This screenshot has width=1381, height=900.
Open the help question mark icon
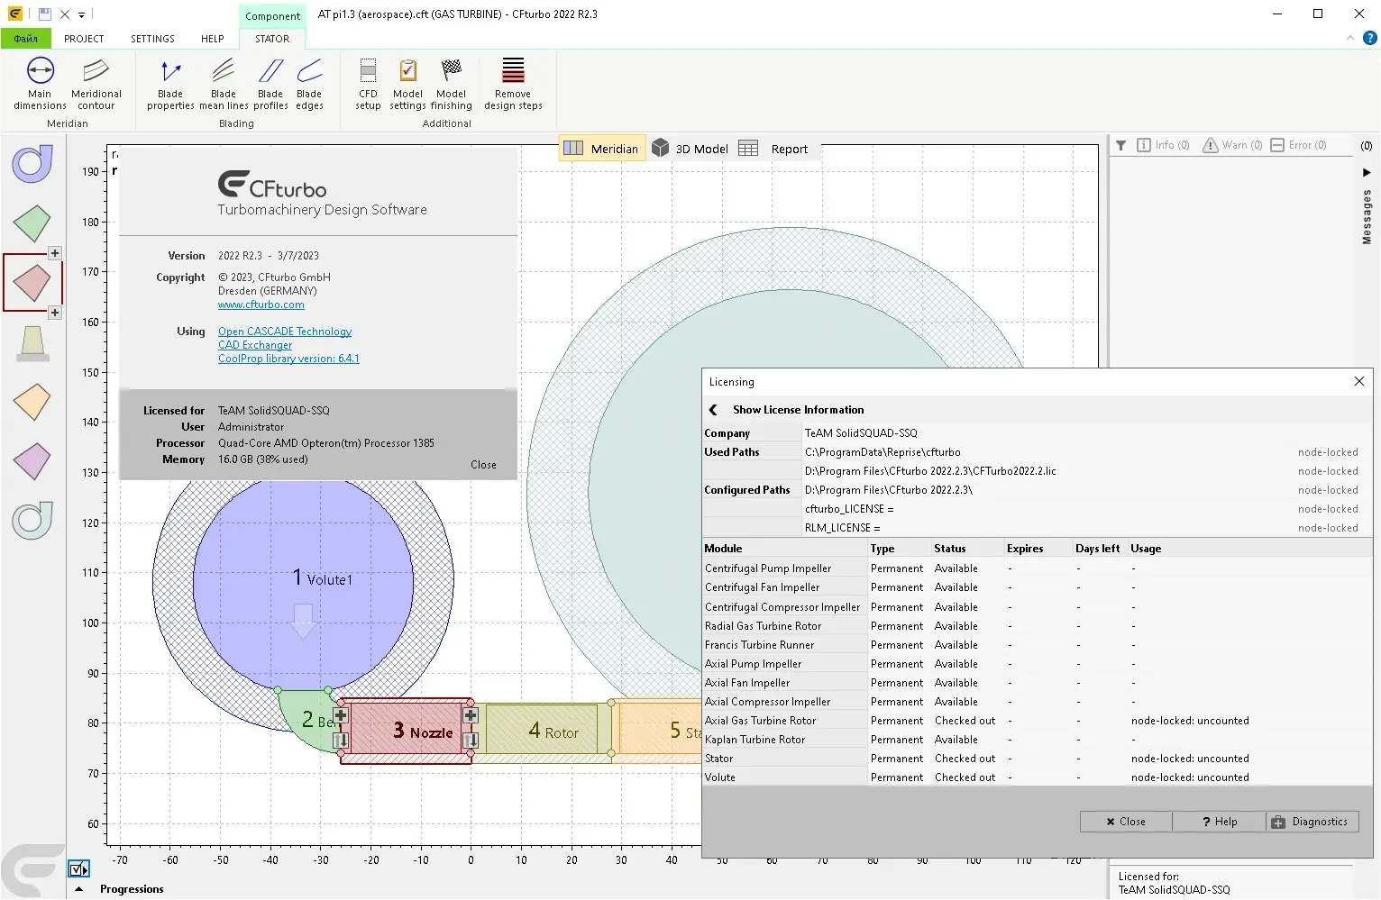(x=1370, y=38)
